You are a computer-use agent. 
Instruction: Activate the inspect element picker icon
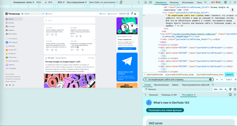(146, 2)
